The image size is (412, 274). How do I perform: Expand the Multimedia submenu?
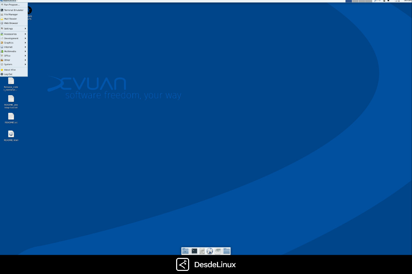[x=10, y=51]
